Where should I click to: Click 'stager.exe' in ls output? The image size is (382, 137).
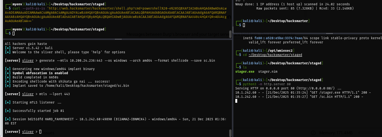[245, 72]
